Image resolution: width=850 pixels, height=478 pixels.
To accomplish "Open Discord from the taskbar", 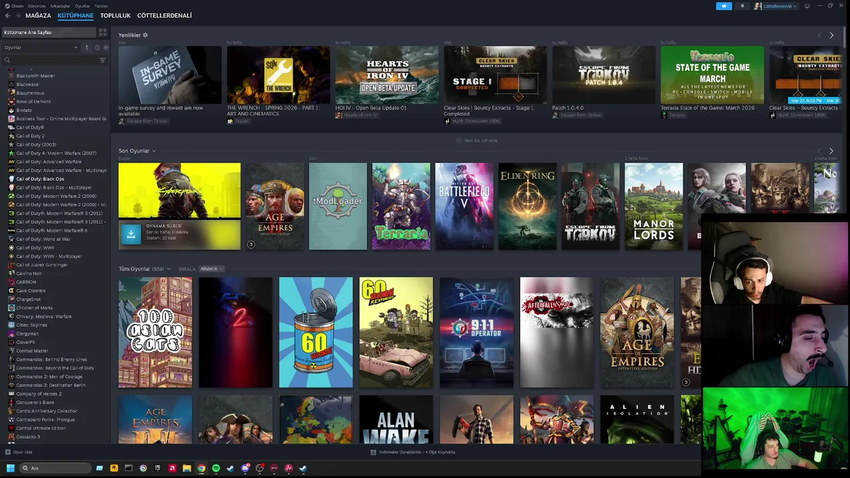I will coord(245,468).
